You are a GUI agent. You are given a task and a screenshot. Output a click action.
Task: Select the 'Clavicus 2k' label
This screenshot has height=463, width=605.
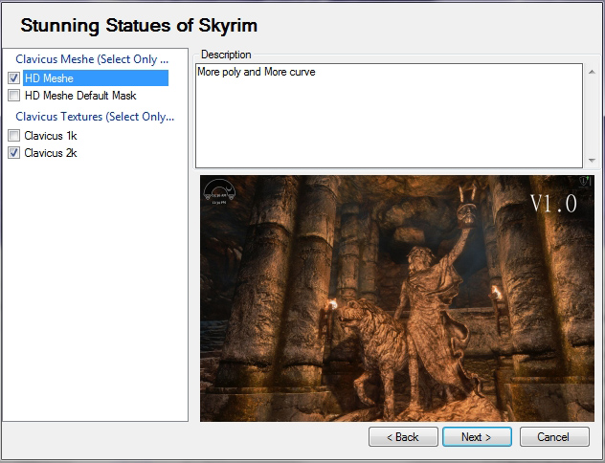point(51,153)
